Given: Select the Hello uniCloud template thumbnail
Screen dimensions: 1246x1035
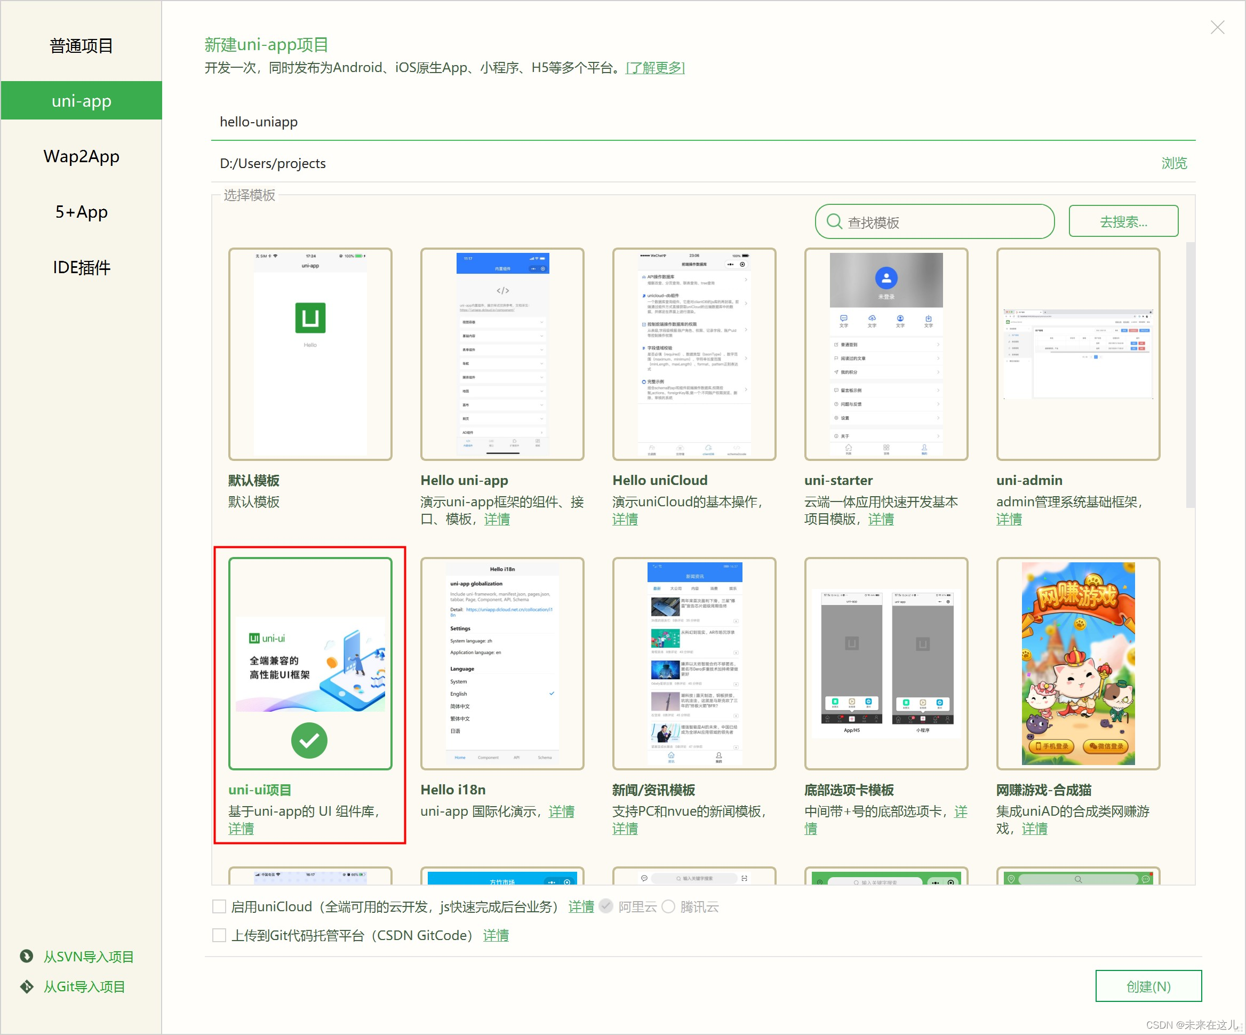Looking at the screenshot, I should coord(694,354).
